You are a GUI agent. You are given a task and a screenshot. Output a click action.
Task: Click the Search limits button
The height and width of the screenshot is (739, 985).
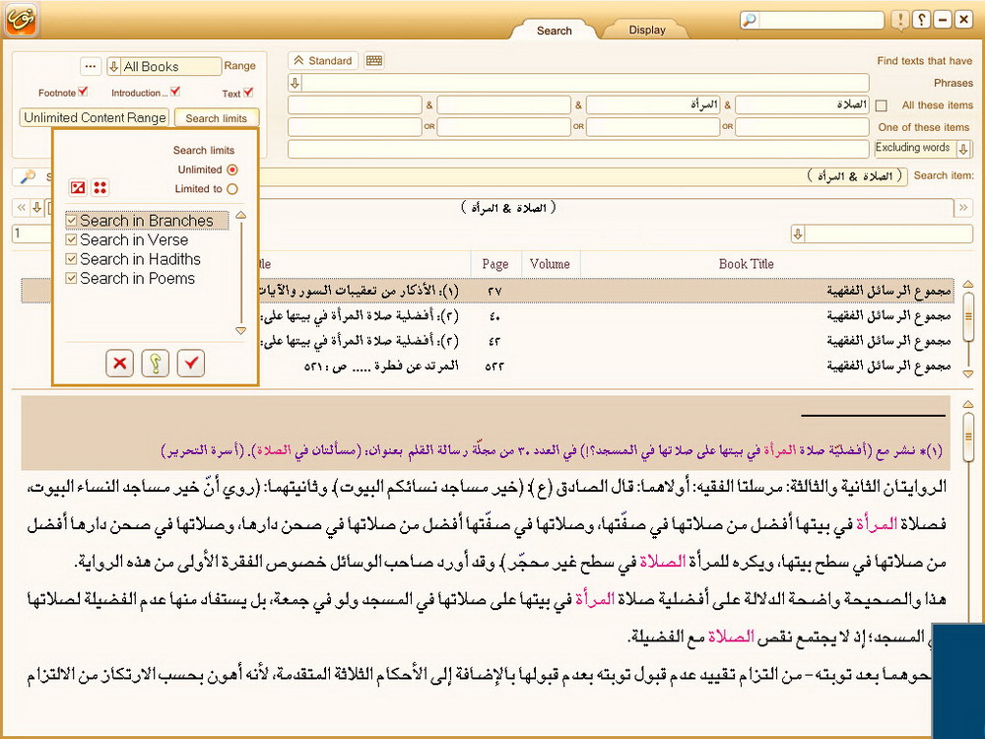[216, 117]
